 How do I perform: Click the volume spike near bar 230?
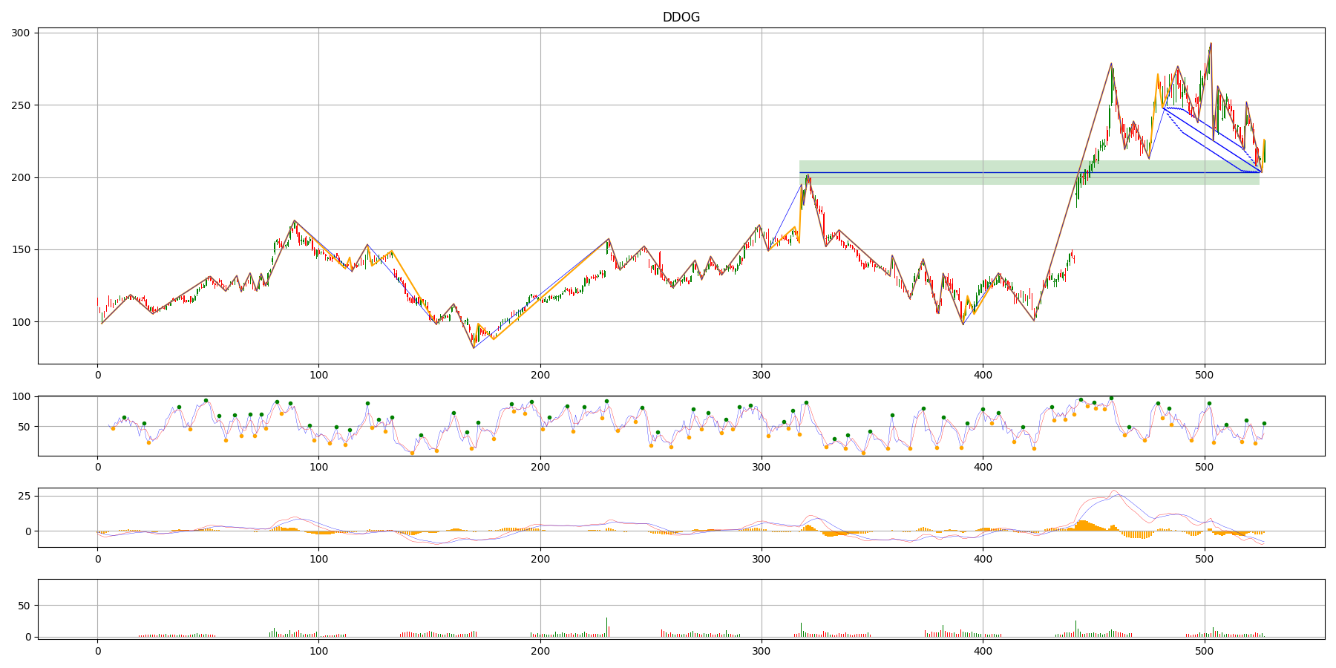pyautogui.click(x=606, y=627)
